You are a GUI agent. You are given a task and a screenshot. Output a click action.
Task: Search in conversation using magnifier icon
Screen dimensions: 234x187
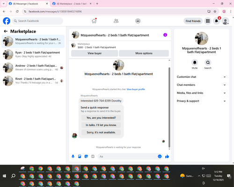[x=208, y=62]
